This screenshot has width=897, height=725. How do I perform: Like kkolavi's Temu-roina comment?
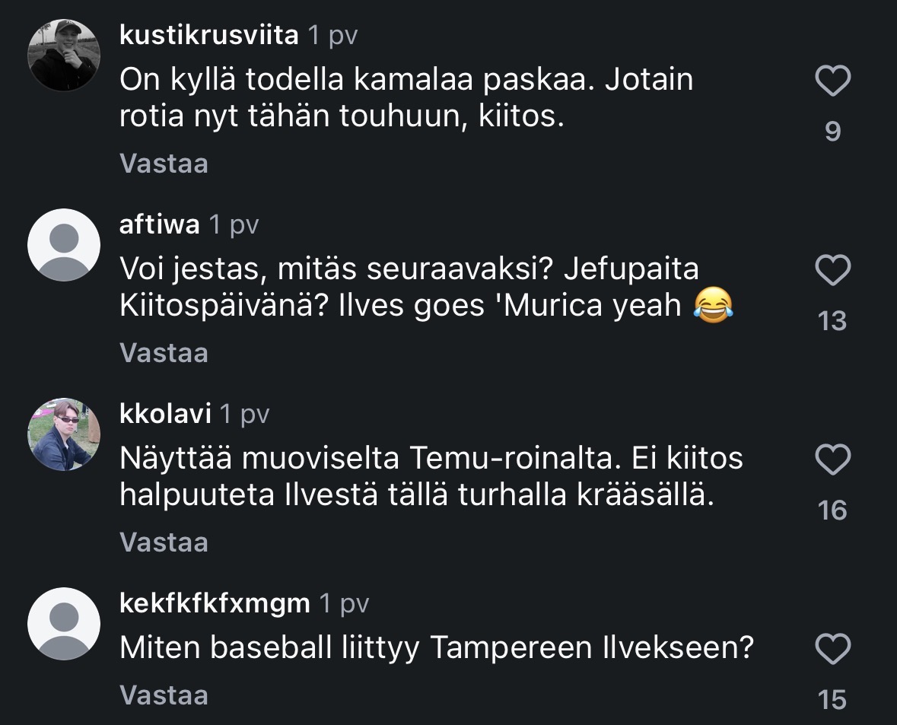[x=832, y=459]
